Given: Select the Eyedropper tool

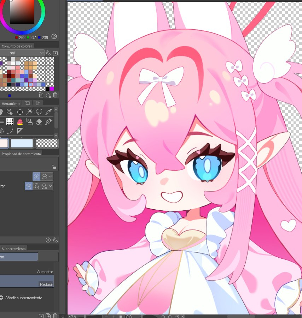Looking at the screenshot, I should pos(49,112).
